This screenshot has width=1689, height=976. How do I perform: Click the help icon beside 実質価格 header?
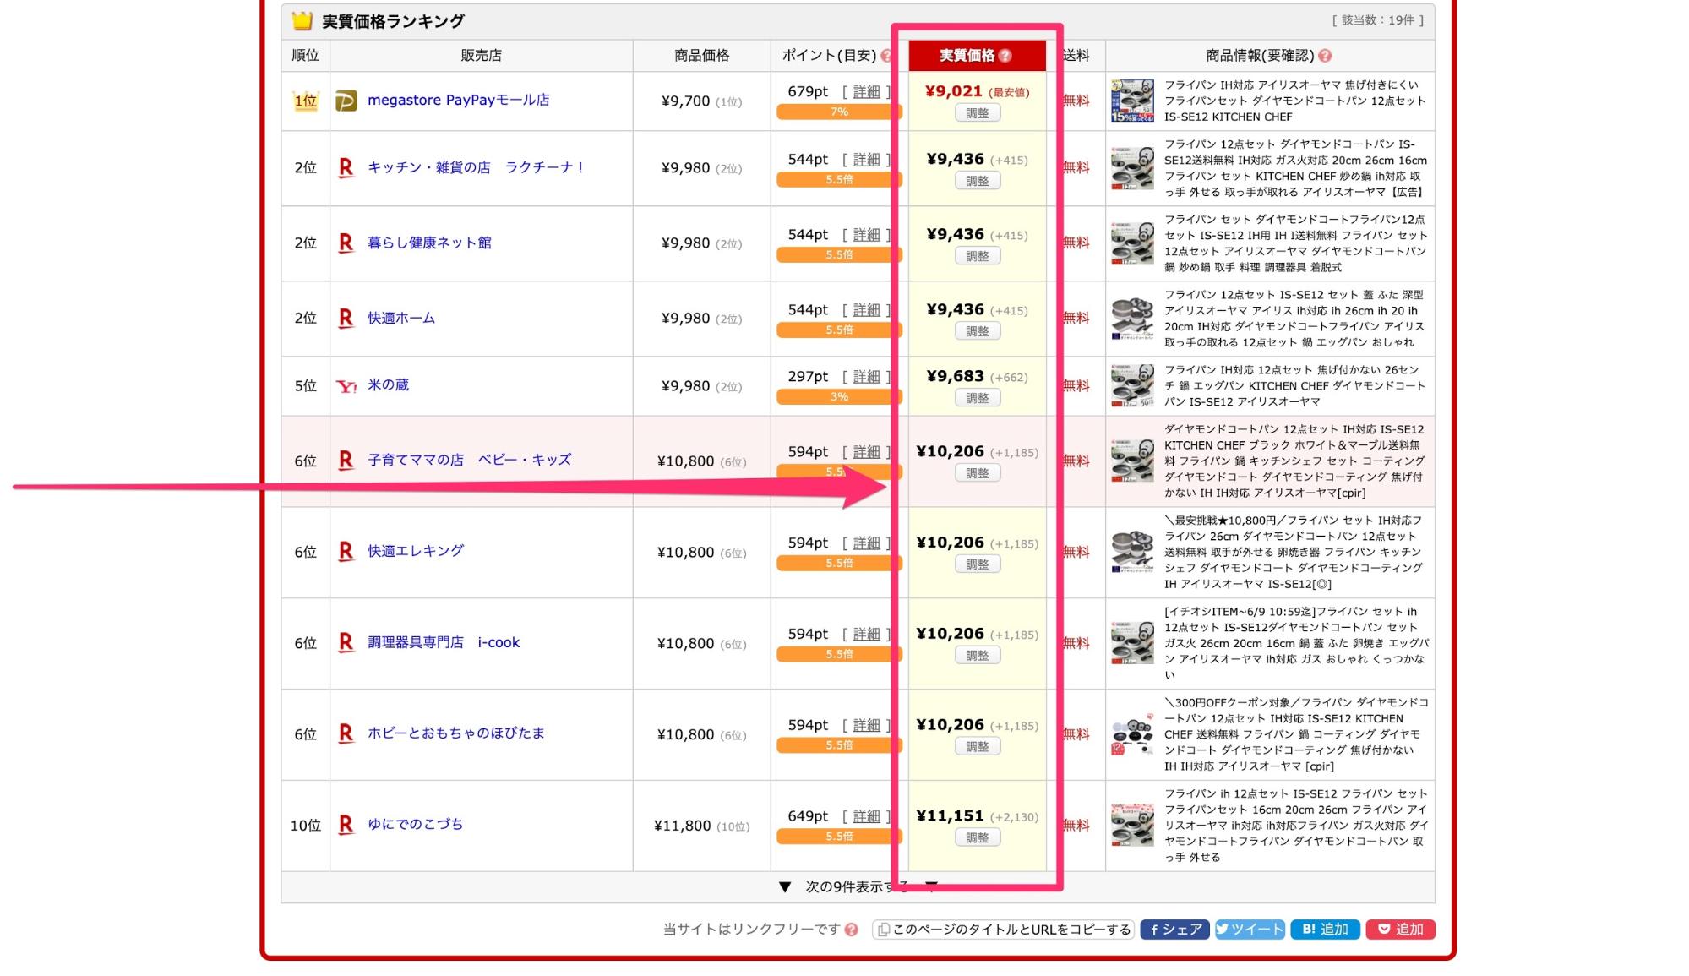click(x=1005, y=56)
